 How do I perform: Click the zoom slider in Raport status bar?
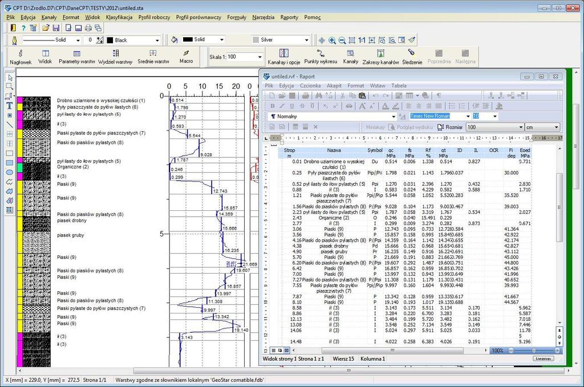[x=534, y=351]
